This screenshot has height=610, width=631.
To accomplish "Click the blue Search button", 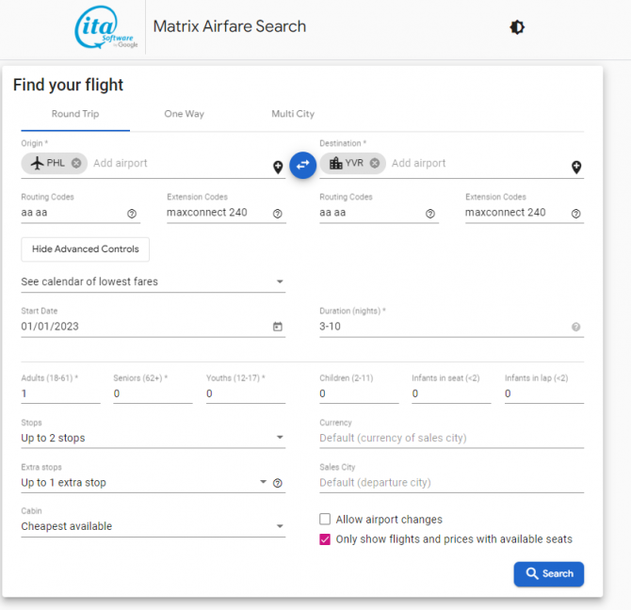I will (548, 574).
